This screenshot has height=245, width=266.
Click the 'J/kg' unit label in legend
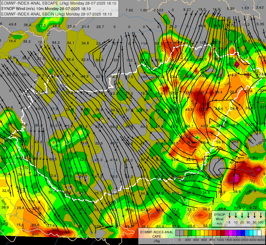157,241
